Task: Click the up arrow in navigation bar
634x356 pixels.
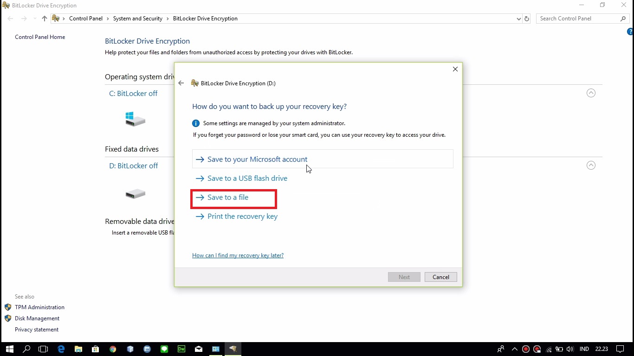Action: tap(44, 19)
